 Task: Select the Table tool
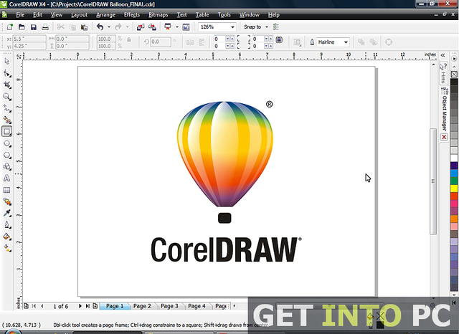pyautogui.click(x=6, y=190)
